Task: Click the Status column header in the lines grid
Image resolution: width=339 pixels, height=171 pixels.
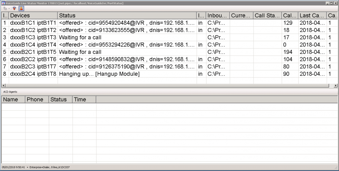Action: (x=127, y=16)
